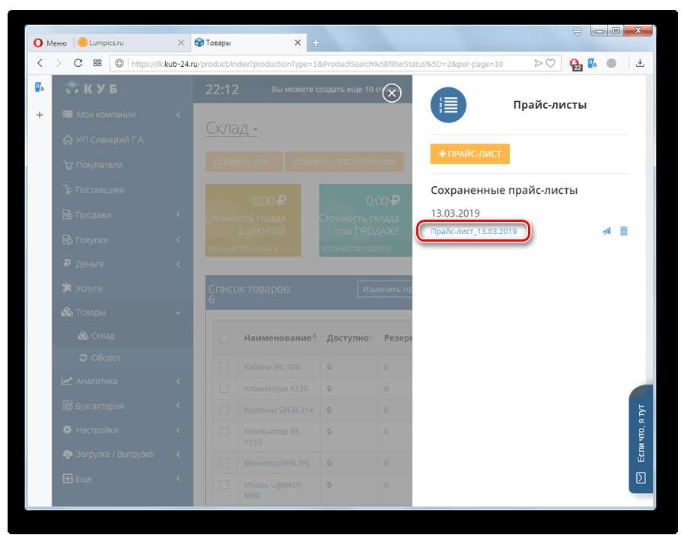The width and height of the screenshot is (681, 535).
Task: Send the saved price list via paper-plane icon
Action: (x=606, y=232)
